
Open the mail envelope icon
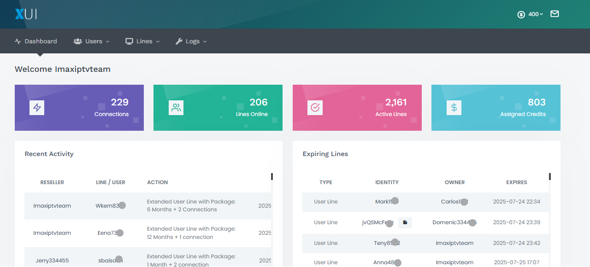point(555,14)
